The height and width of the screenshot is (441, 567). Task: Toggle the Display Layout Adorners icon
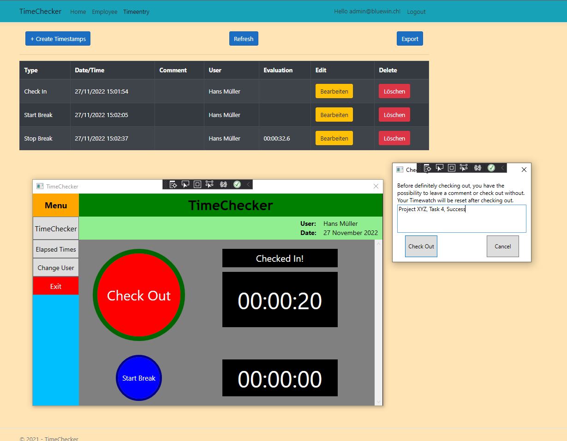pyautogui.click(x=197, y=184)
